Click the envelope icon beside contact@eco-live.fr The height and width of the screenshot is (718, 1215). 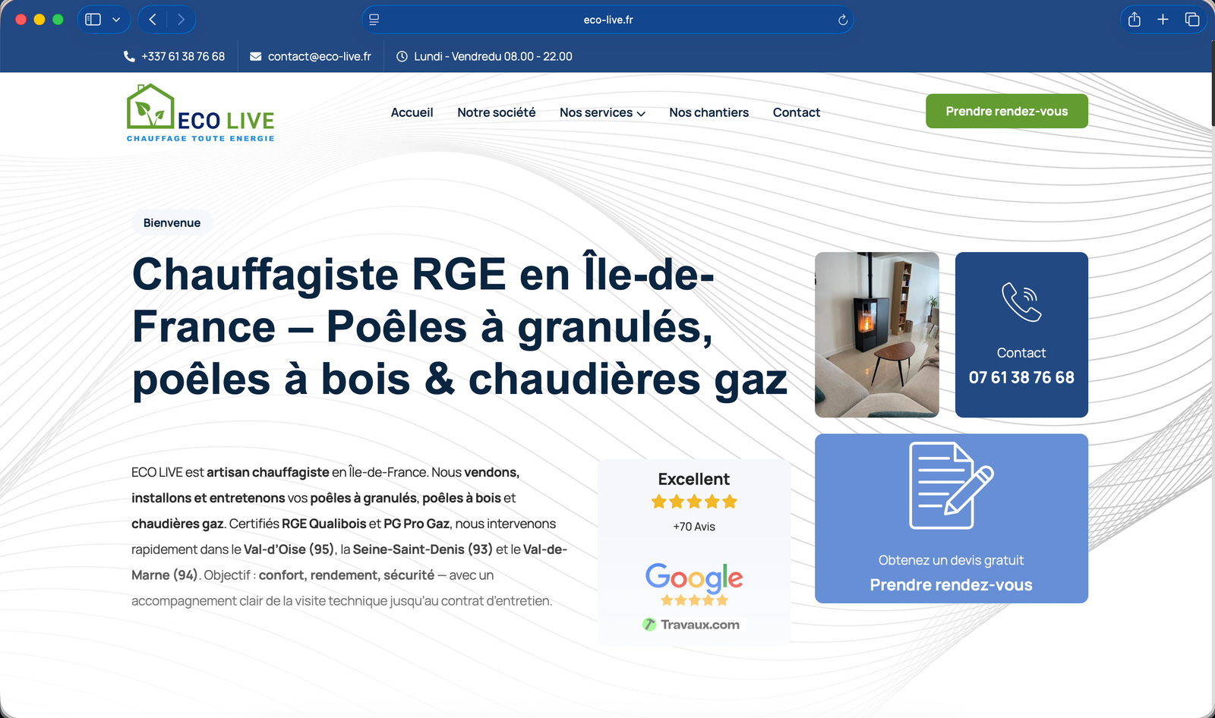click(x=256, y=55)
